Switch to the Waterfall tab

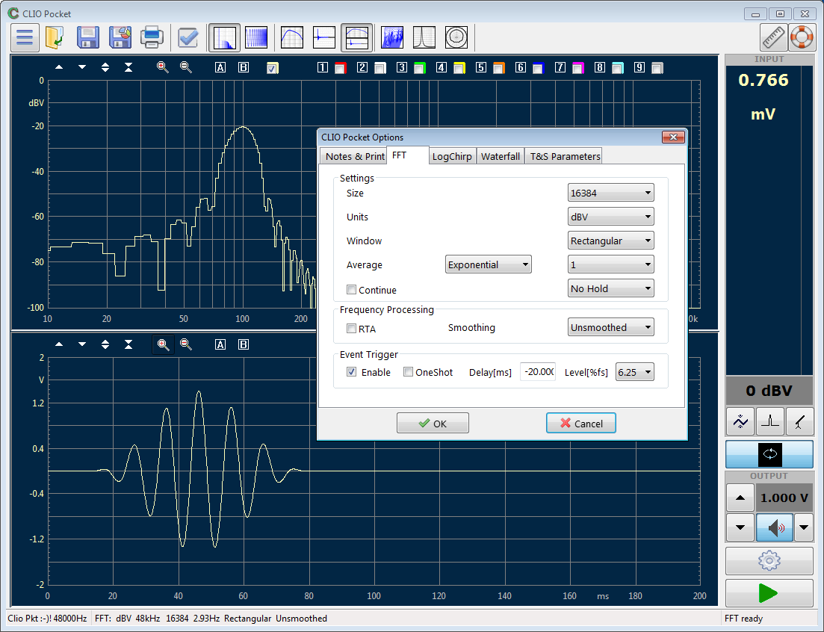(x=501, y=156)
